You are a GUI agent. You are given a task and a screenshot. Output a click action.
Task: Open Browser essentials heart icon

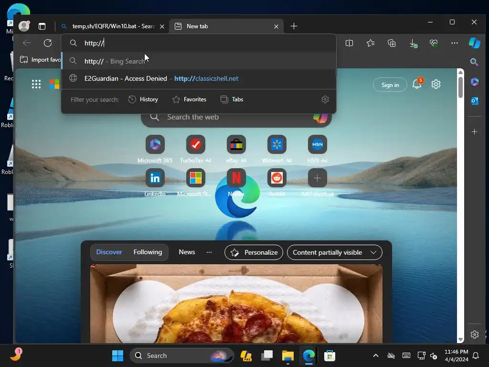click(x=434, y=43)
